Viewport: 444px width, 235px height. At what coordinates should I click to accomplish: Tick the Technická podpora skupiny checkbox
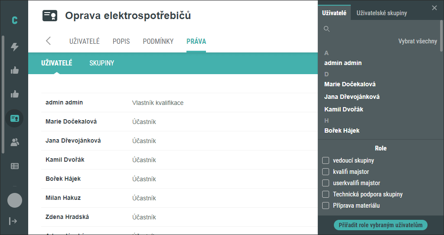[x=326, y=194]
